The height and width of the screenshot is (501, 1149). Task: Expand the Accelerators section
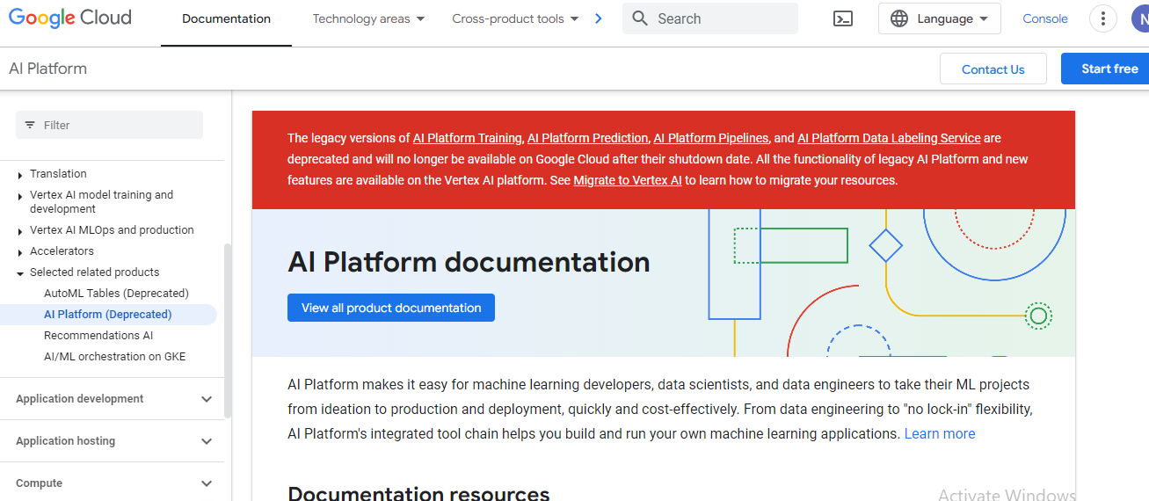click(x=20, y=252)
